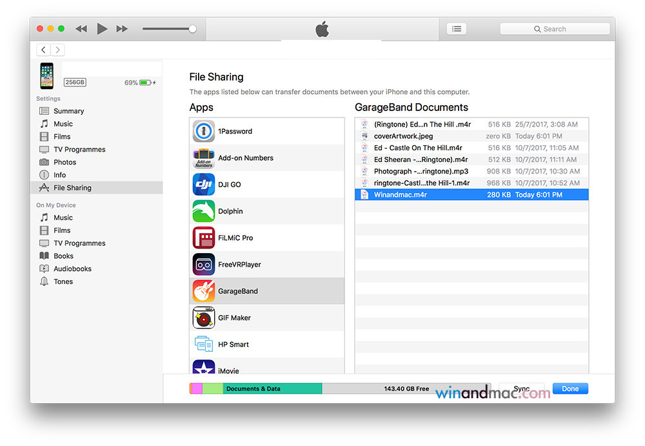Viewport: 645px width, 446px height.
Task: Open Tones under On My Device
Action: coord(63,281)
